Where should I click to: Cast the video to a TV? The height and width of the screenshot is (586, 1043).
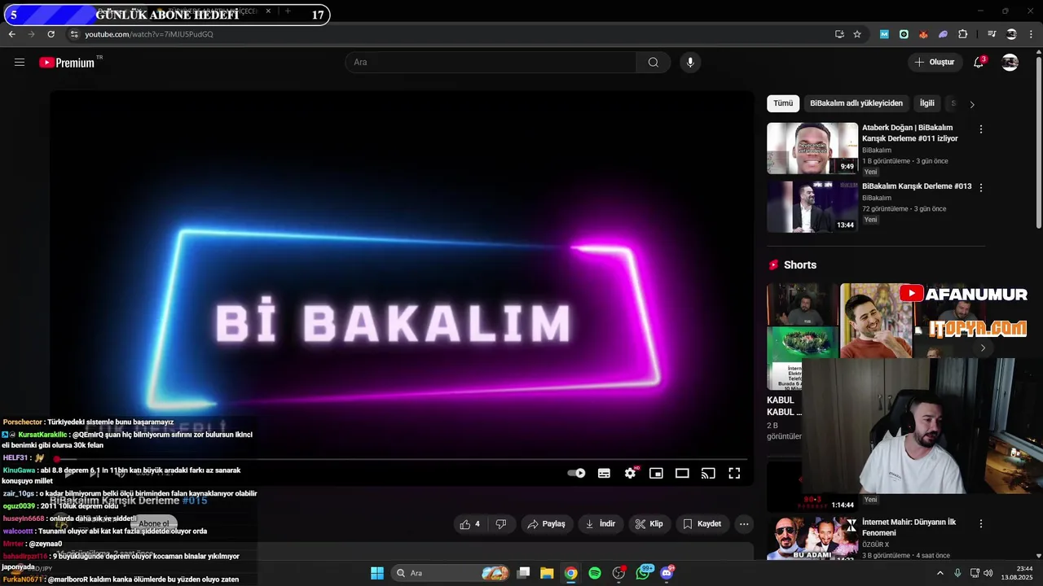pyautogui.click(x=708, y=473)
